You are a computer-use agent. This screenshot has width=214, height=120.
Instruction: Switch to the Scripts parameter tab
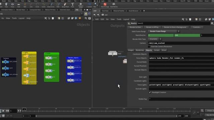[157, 50]
